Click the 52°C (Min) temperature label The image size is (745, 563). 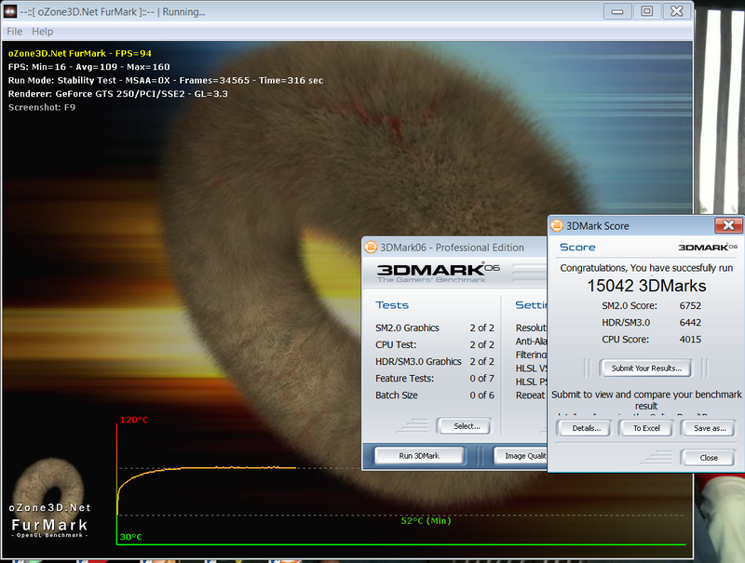(x=426, y=521)
